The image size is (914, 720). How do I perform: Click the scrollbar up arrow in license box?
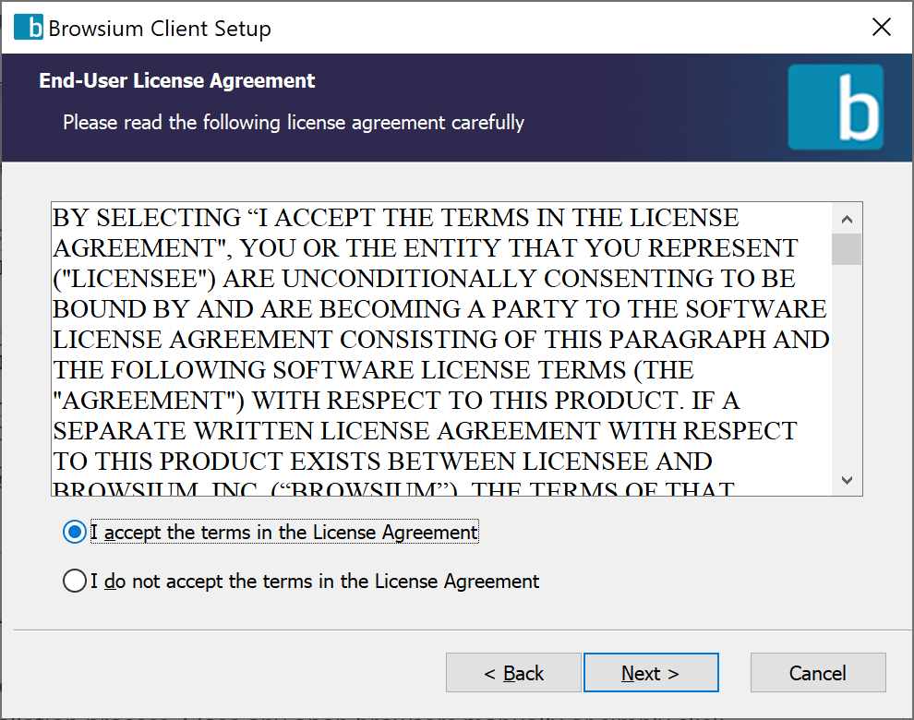click(x=847, y=219)
